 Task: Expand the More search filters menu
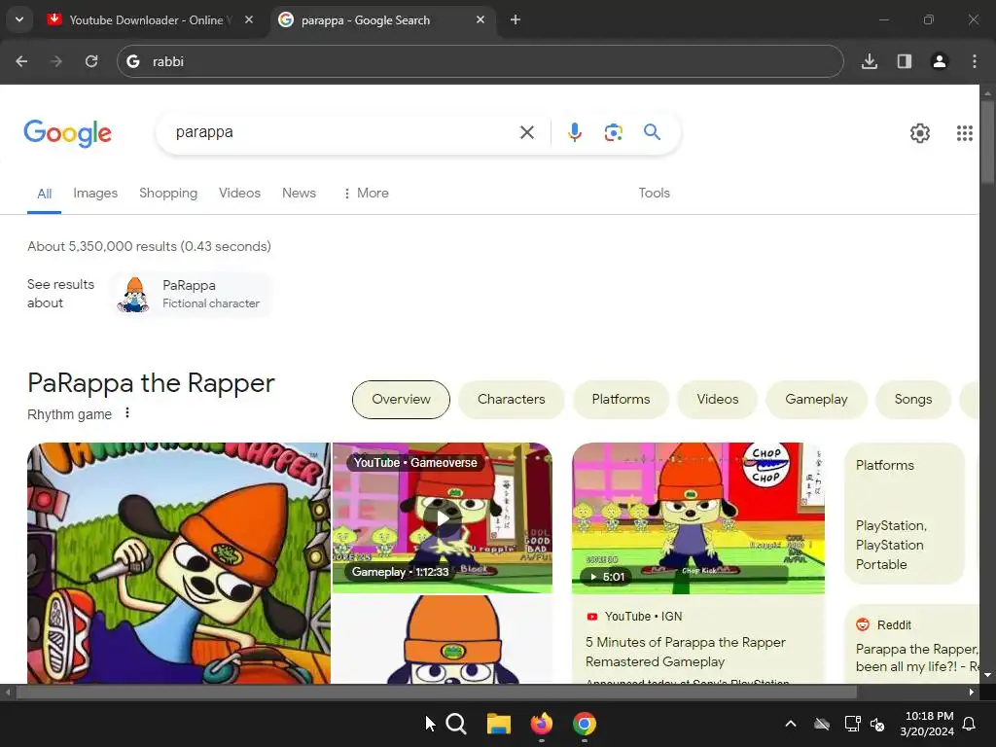tap(366, 194)
